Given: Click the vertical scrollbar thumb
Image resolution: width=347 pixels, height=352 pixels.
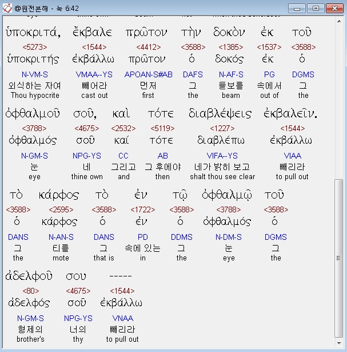Looking at the screenshot, I should 338,258.
